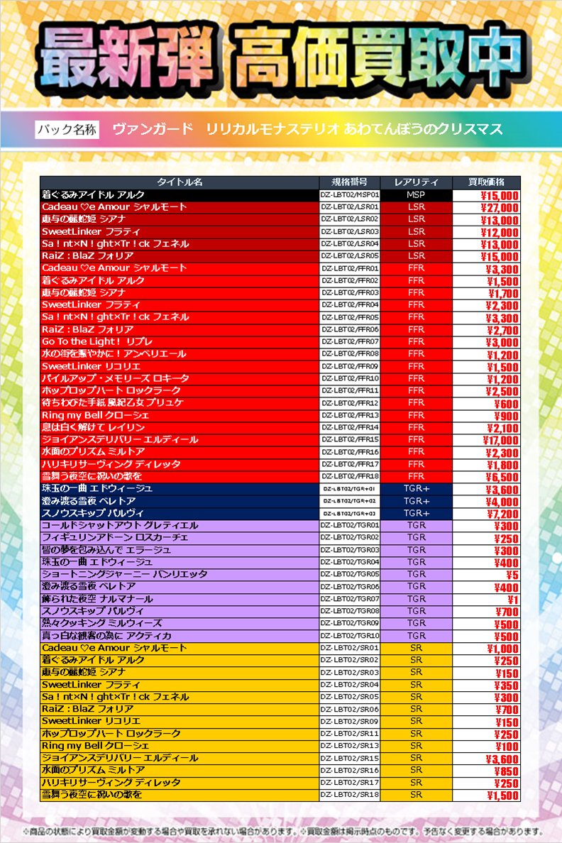Click the MSP rarity cell
This screenshot has width=562, height=843.
point(417,194)
